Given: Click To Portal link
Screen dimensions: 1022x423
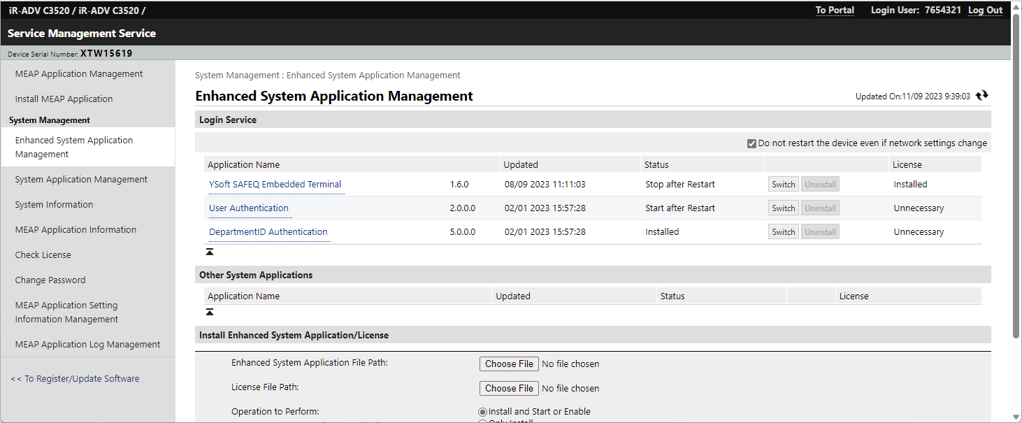Looking at the screenshot, I should point(835,10).
